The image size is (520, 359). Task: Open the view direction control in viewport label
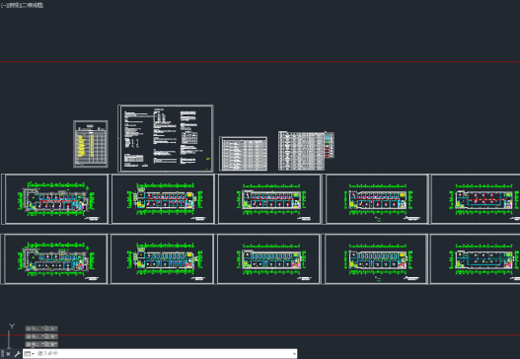[x=13, y=5]
